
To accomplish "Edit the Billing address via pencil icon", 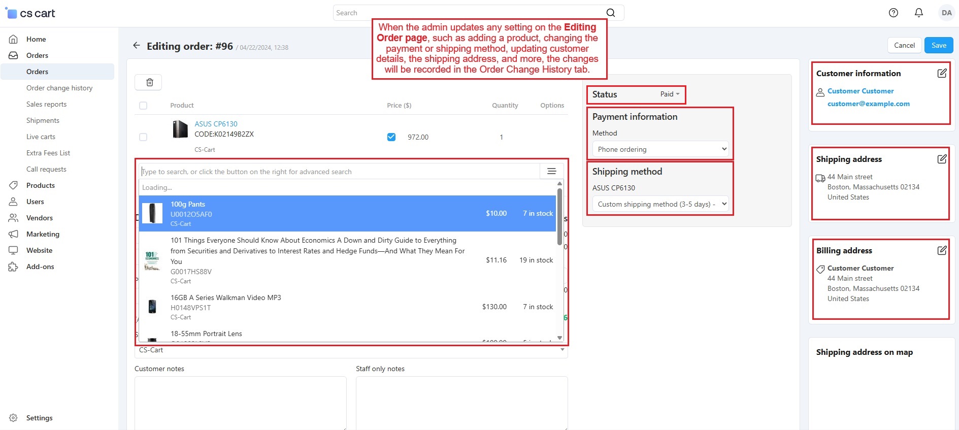I will pyautogui.click(x=941, y=250).
